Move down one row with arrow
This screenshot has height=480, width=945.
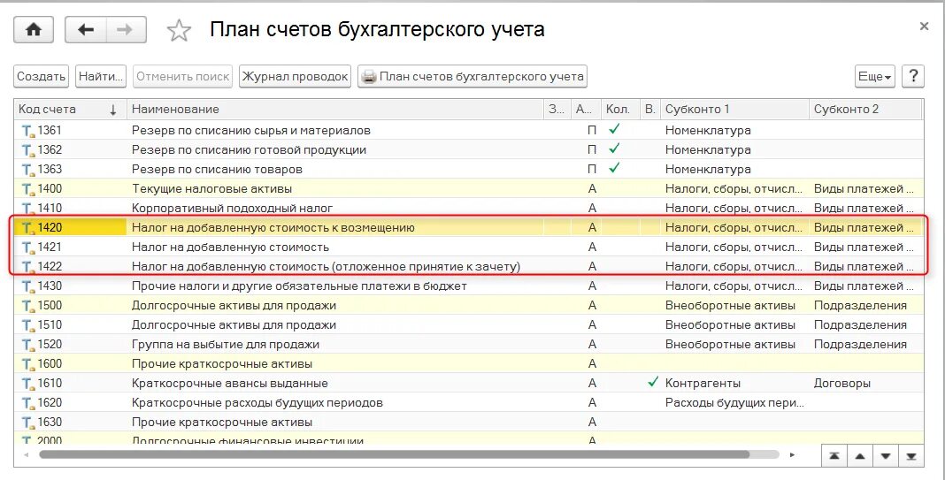[886, 456]
